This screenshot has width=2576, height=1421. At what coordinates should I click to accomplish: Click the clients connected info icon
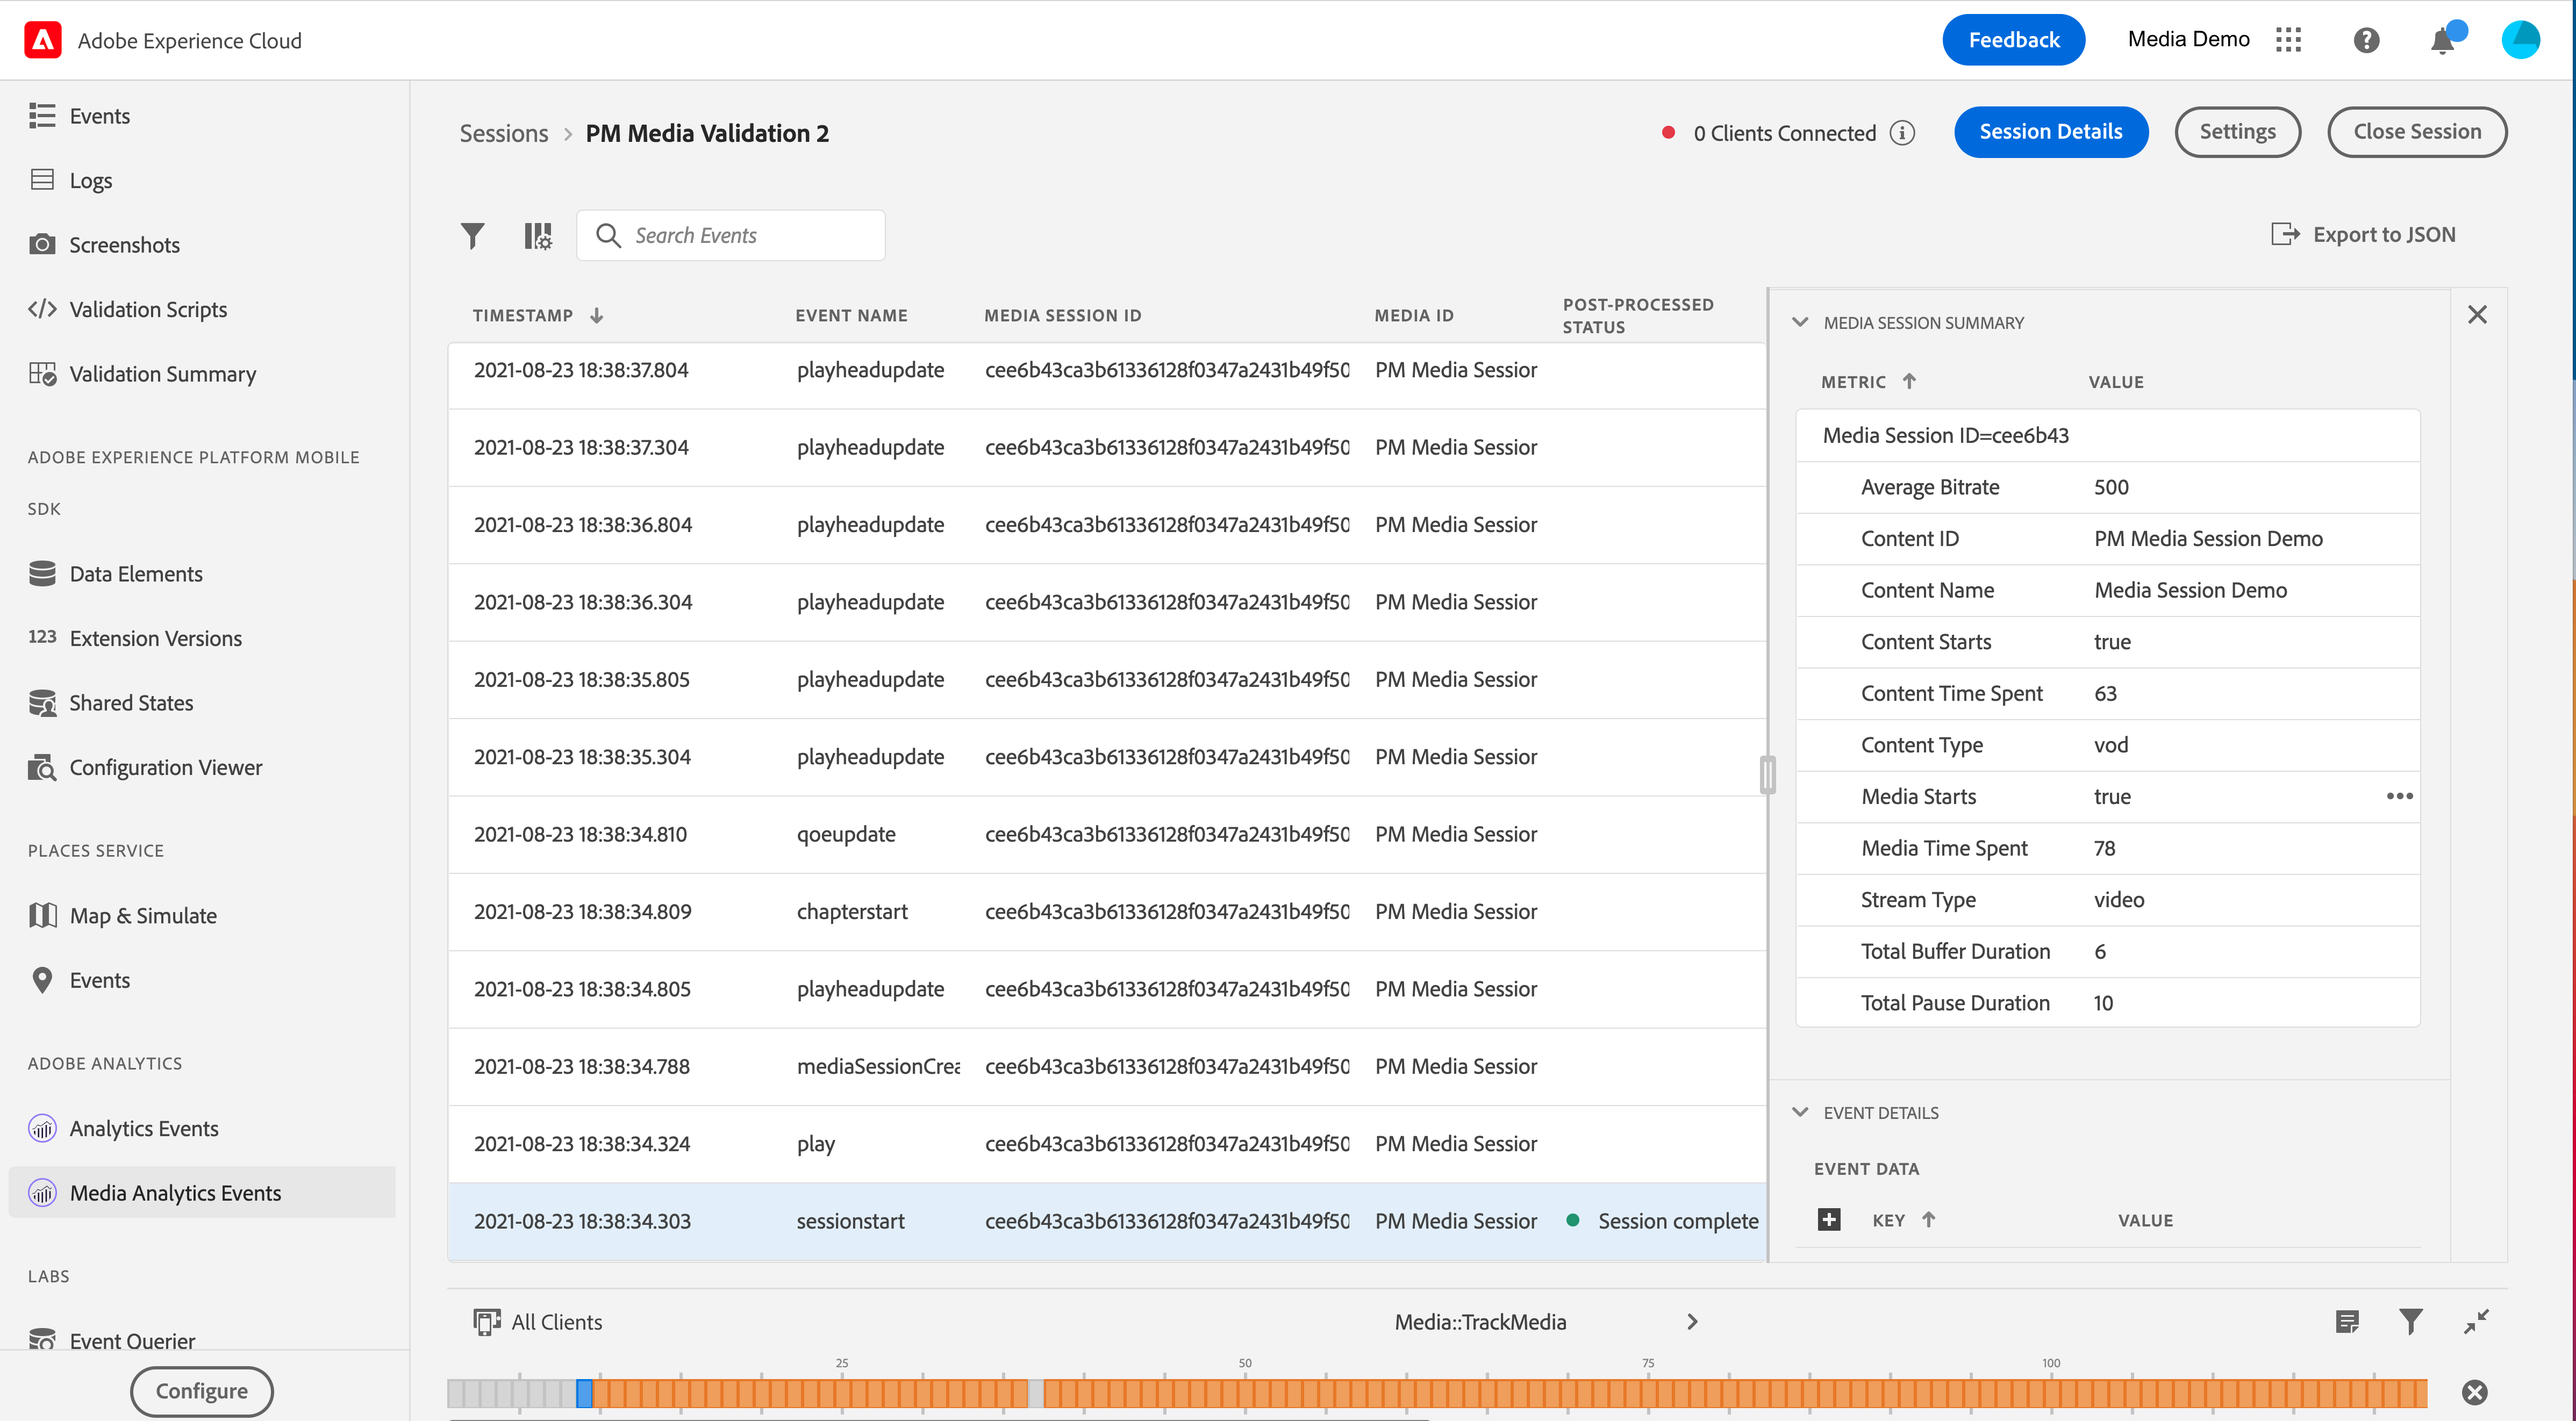pyautogui.click(x=1902, y=133)
